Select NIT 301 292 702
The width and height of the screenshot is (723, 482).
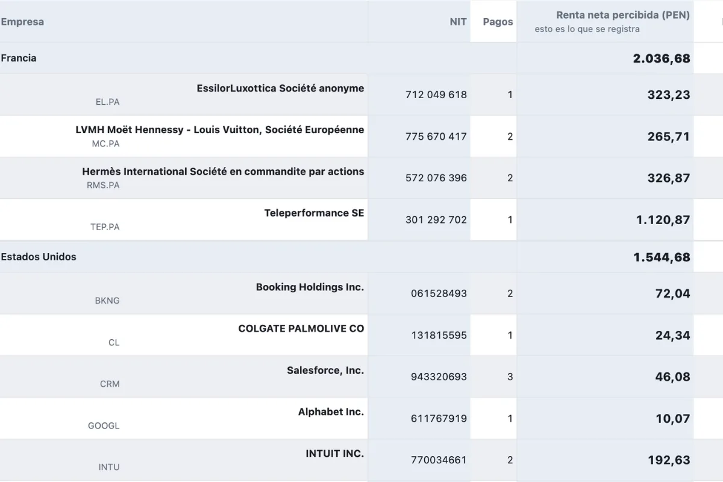436,220
